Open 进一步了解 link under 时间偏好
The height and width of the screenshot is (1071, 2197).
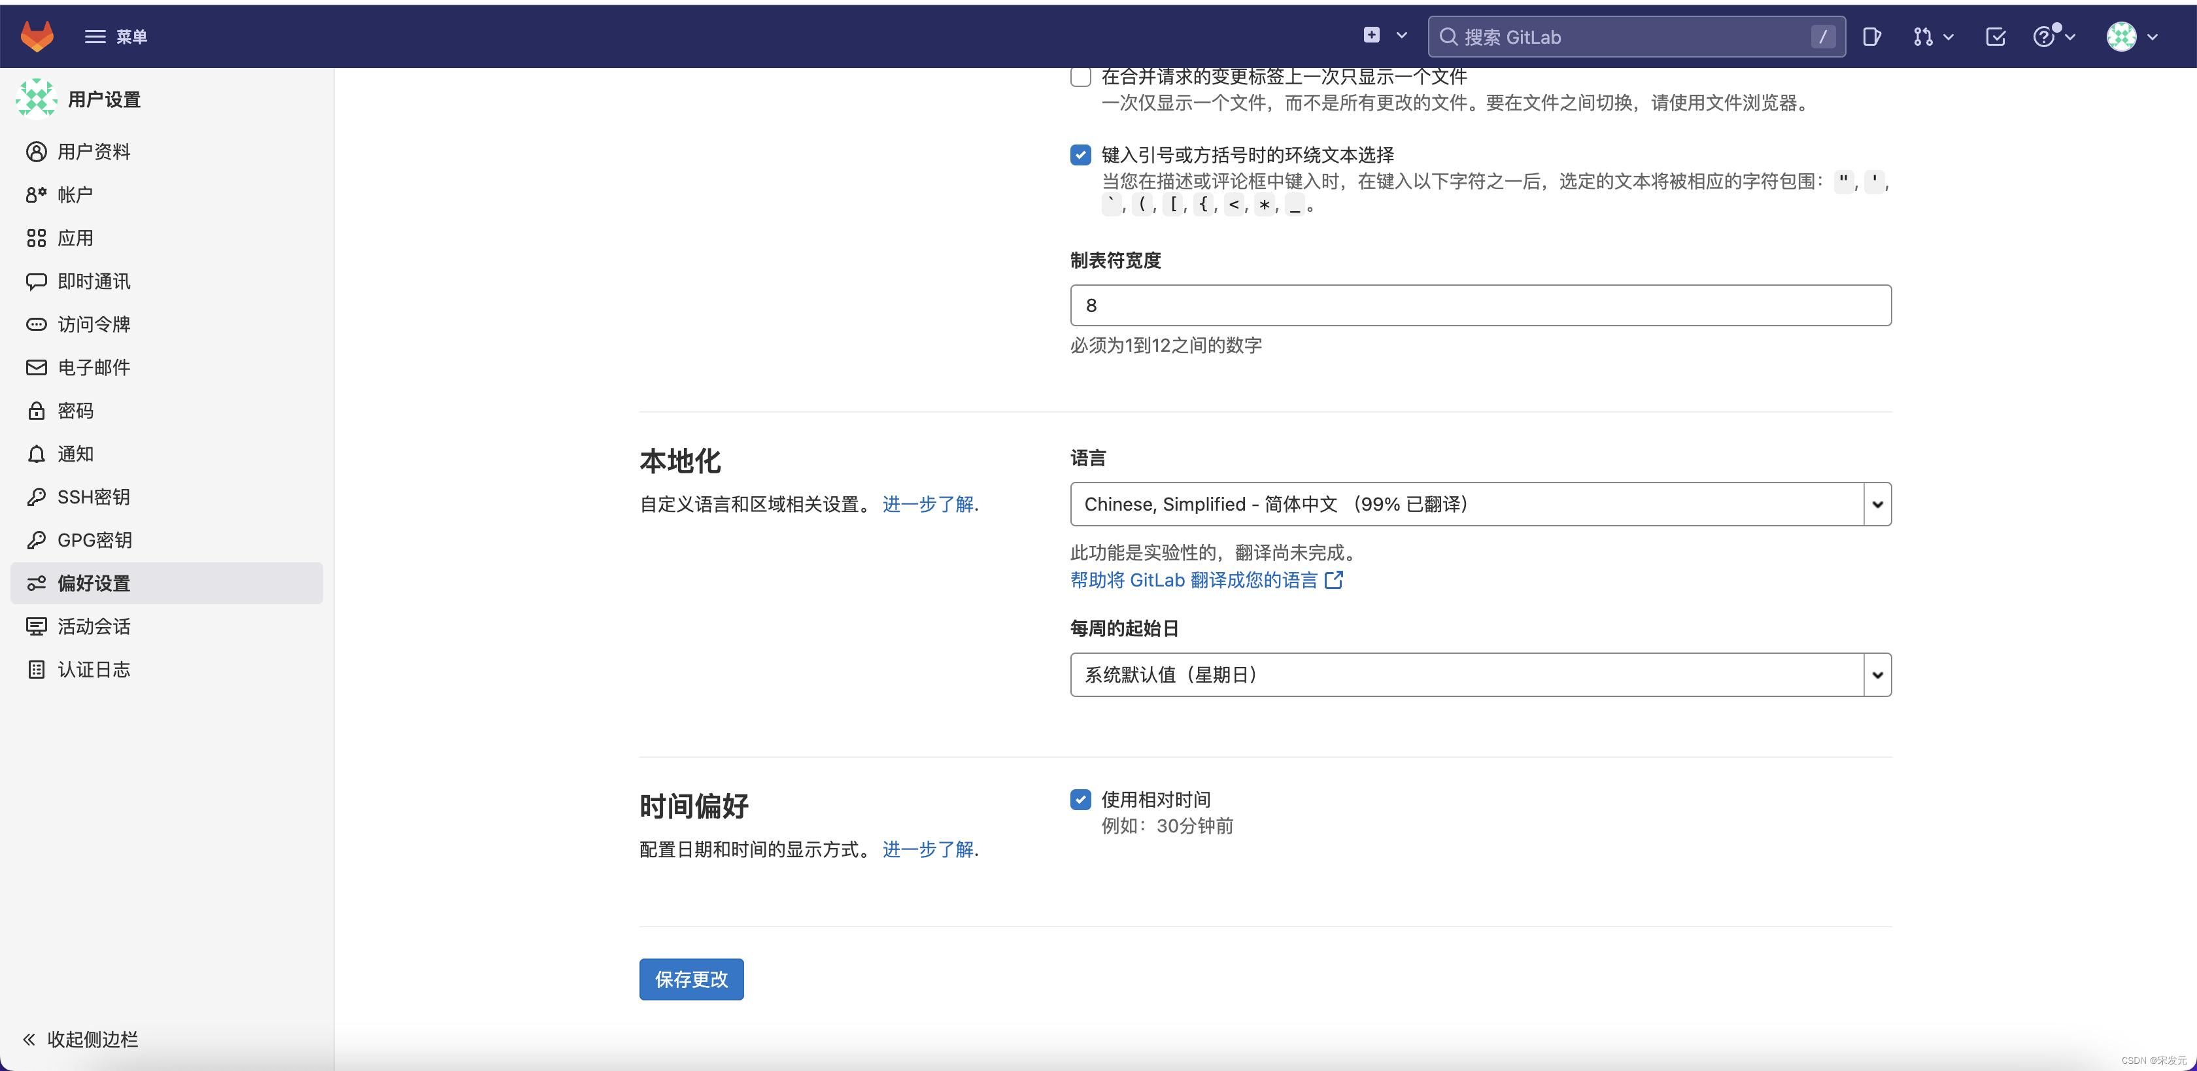(x=928, y=849)
